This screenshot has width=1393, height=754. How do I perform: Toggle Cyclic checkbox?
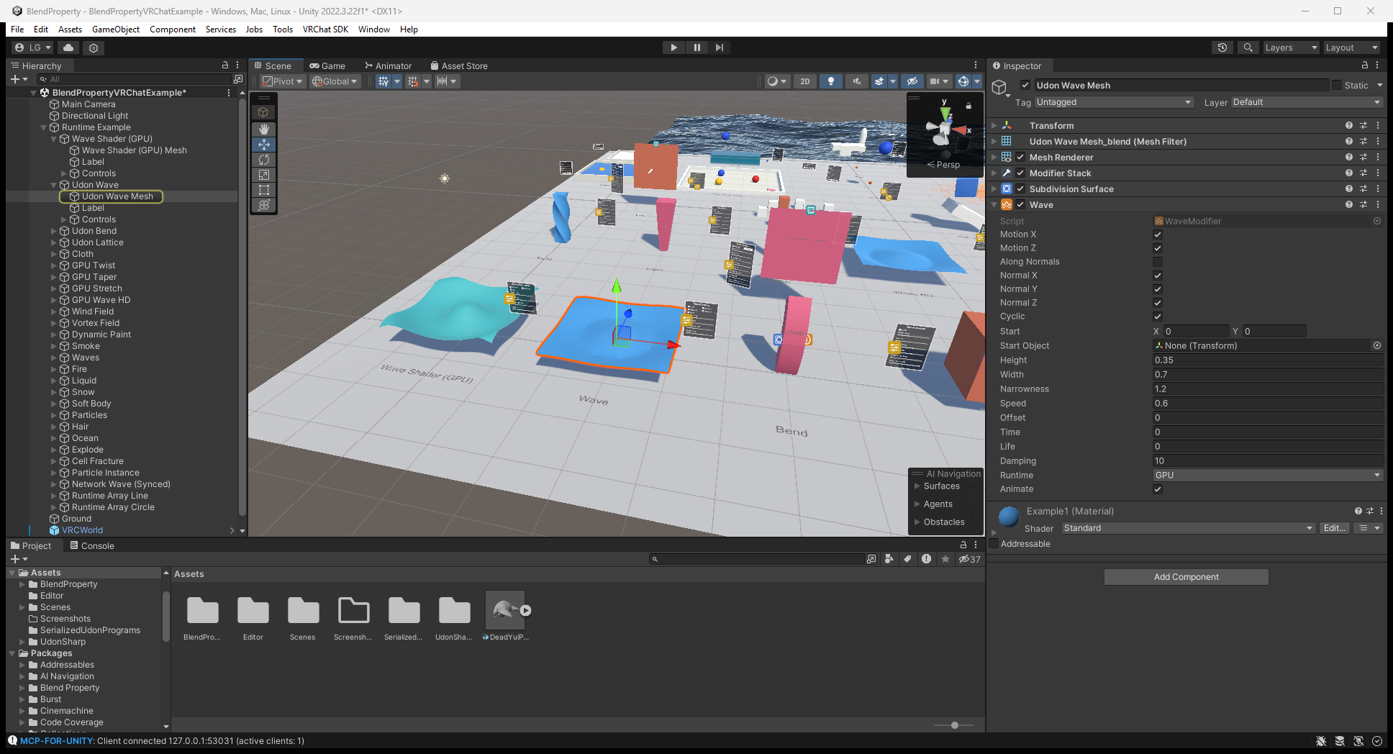(x=1158, y=317)
